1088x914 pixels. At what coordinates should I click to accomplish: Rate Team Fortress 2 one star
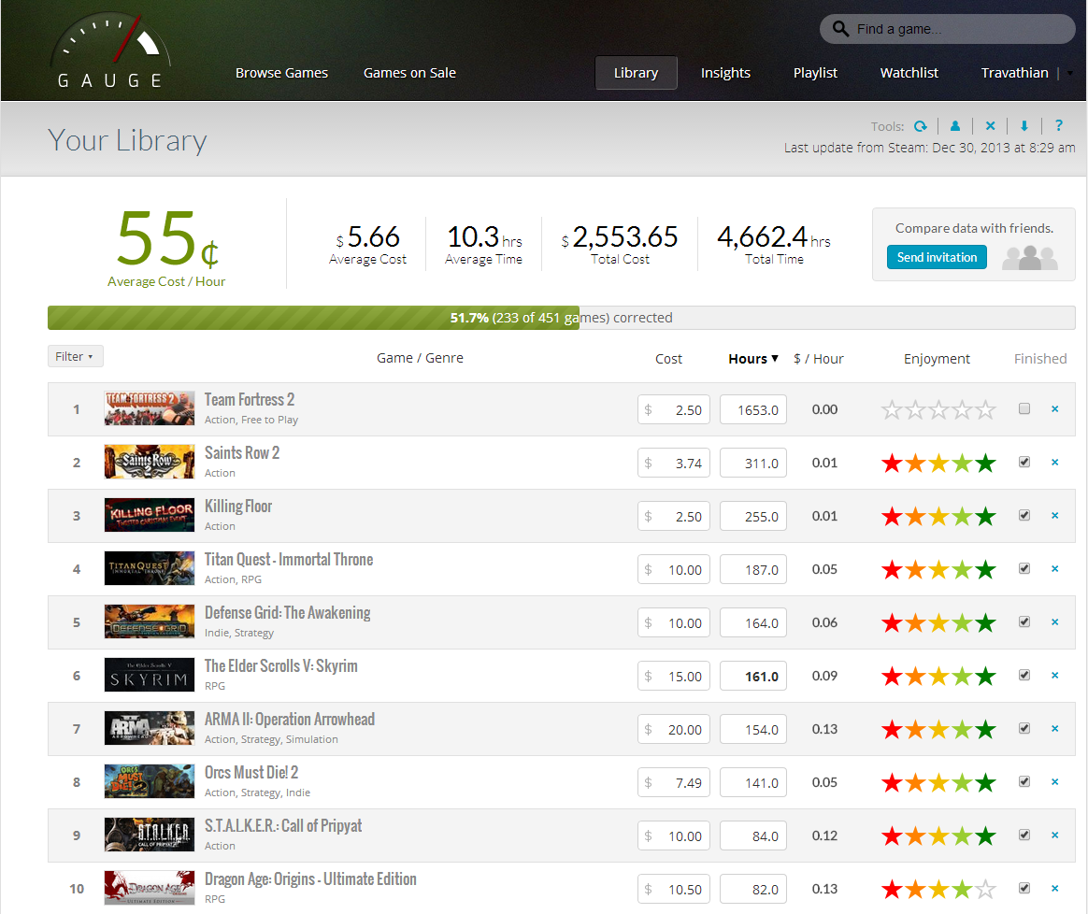892,410
